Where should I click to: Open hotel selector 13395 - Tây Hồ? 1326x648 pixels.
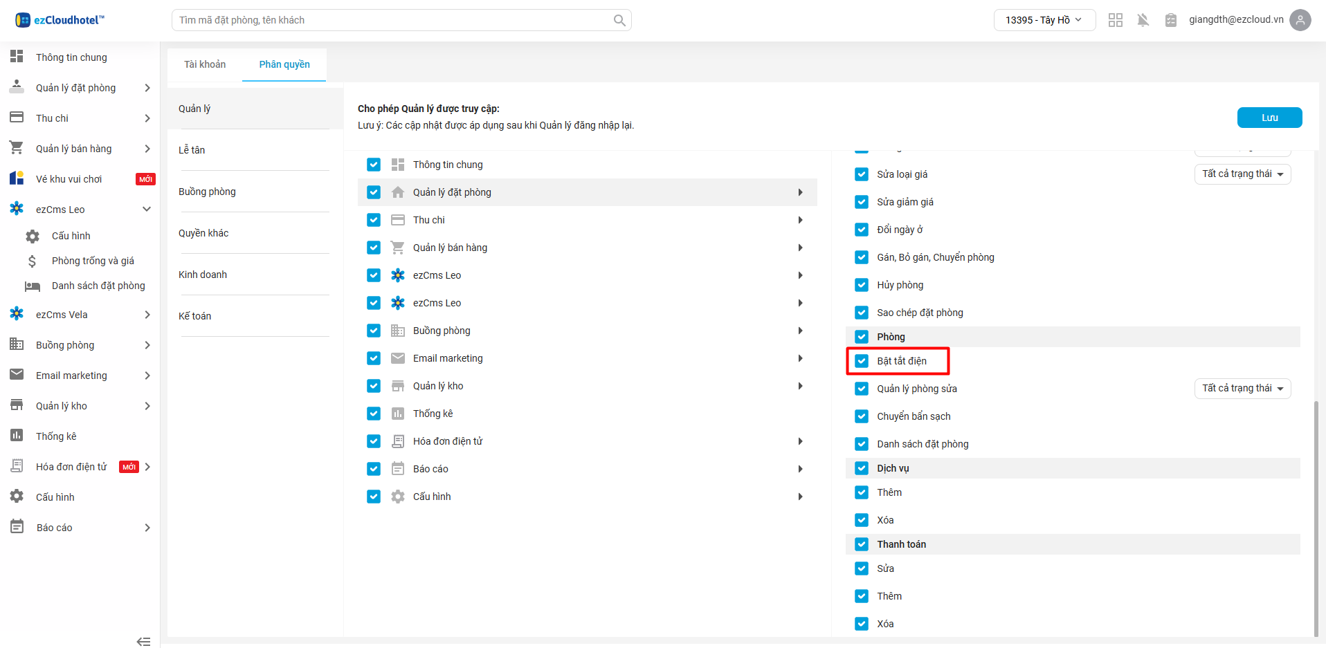(x=1044, y=20)
